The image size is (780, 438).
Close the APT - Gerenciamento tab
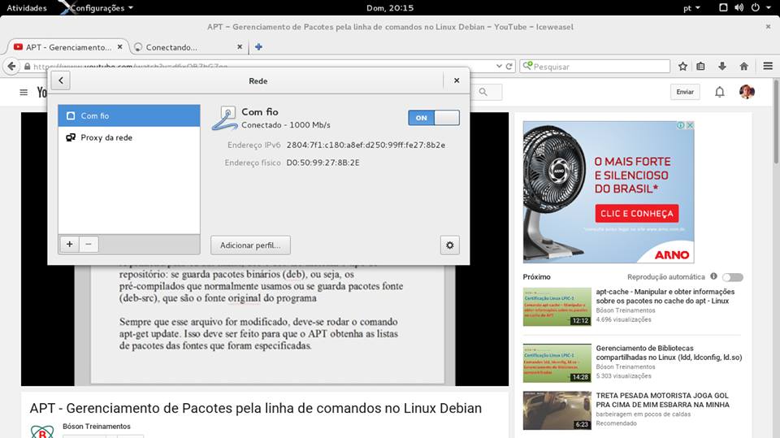(x=120, y=47)
